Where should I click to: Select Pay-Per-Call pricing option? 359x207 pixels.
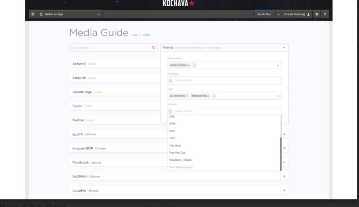pyautogui.click(x=177, y=153)
